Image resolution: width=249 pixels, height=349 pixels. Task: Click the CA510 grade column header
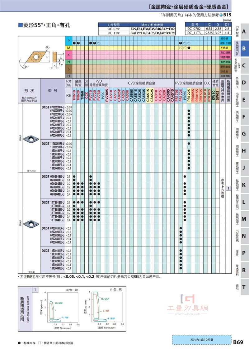click(x=111, y=95)
